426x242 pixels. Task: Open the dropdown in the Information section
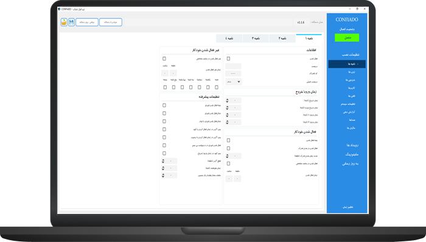pyautogui.click(x=233, y=81)
